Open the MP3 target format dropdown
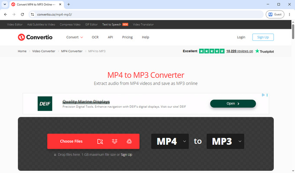This screenshot has height=173, width=295. (225, 141)
